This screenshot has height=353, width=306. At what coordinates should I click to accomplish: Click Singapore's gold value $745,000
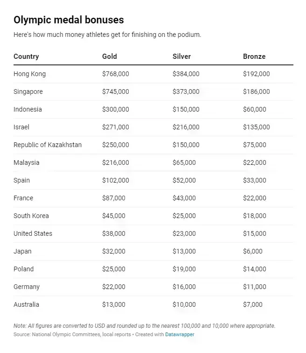tap(115, 92)
